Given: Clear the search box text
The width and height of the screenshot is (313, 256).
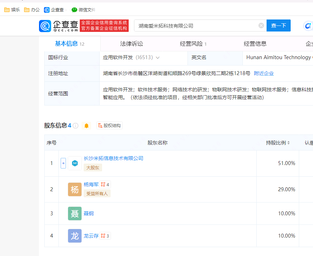Looking at the screenshot, I should point(261,25).
